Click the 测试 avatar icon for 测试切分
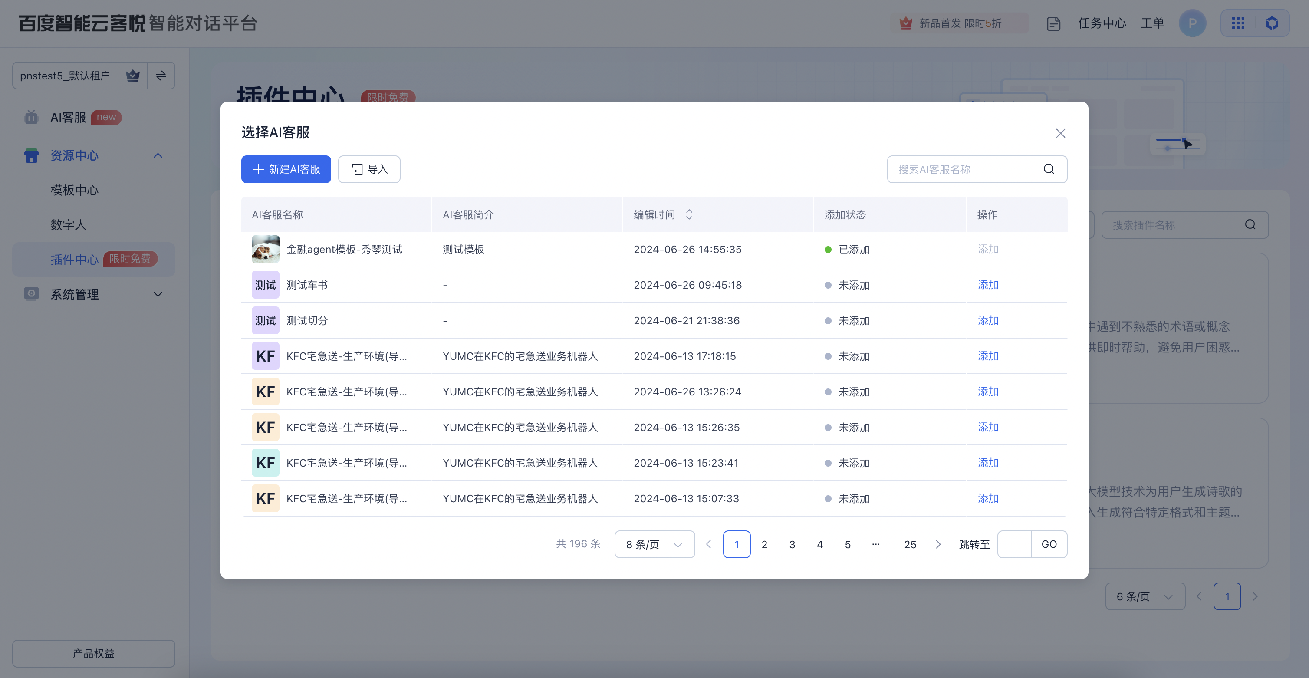The width and height of the screenshot is (1309, 678). click(265, 320)
